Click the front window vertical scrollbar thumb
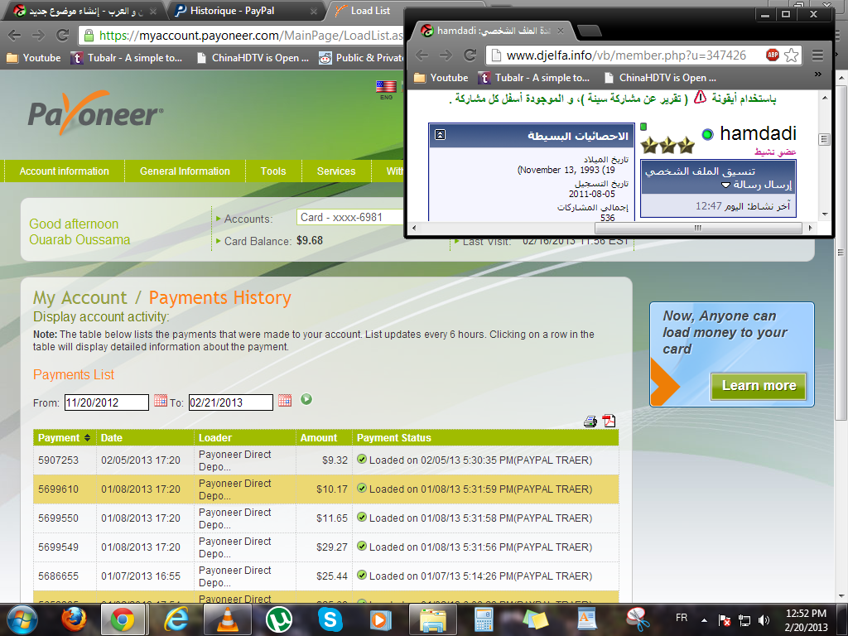 (x=824, y=139)
